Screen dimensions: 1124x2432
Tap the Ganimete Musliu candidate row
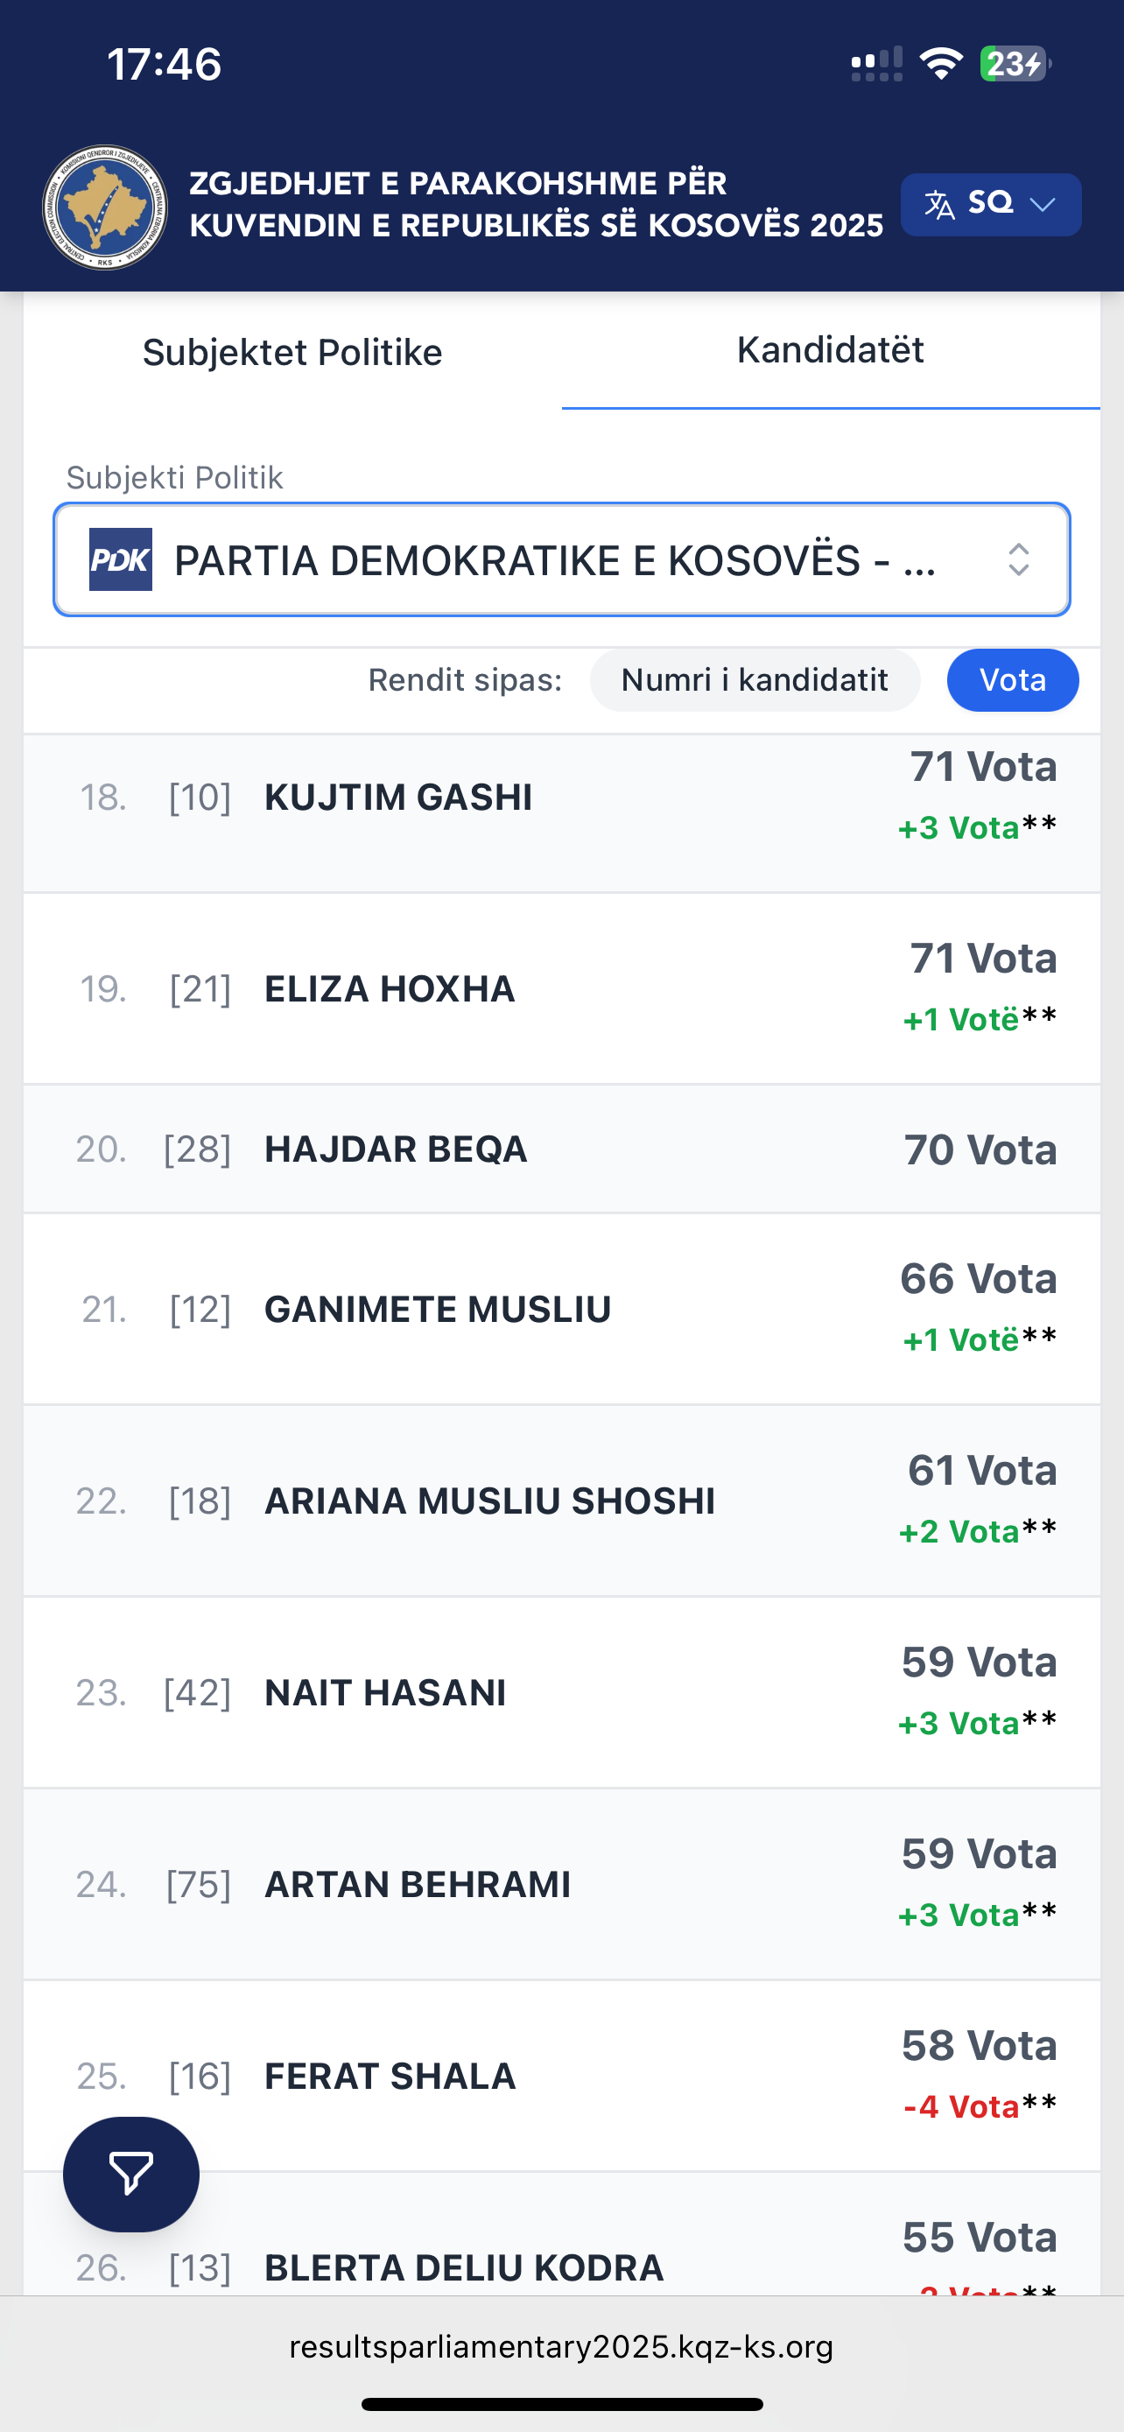(561, 1309)
